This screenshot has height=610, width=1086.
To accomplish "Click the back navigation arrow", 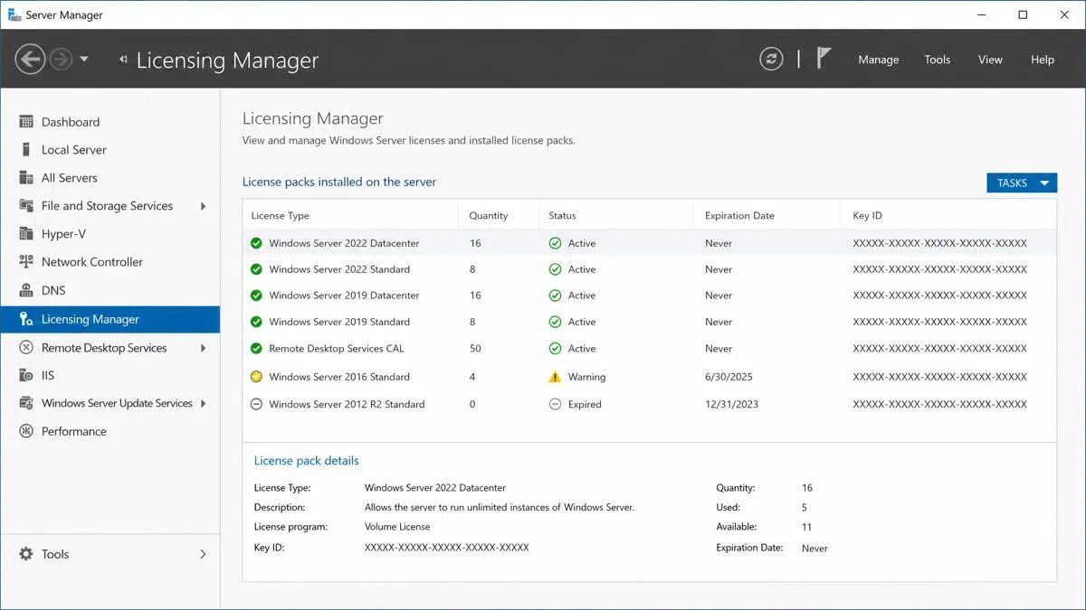I will pos(31,60).
